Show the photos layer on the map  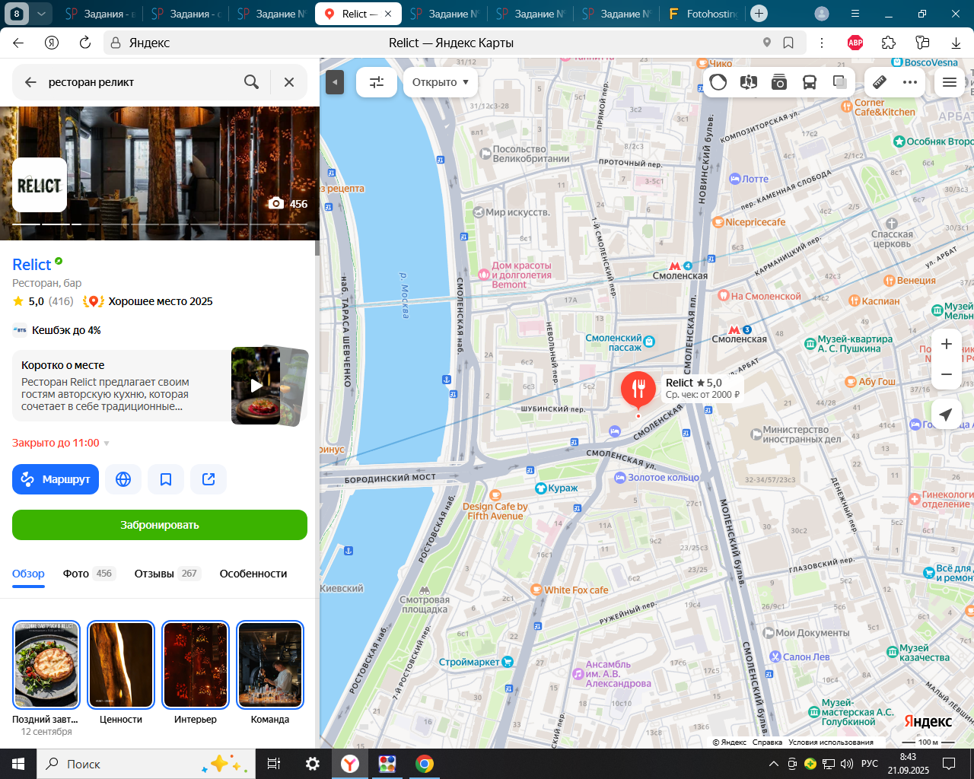(x=779, y=82)
